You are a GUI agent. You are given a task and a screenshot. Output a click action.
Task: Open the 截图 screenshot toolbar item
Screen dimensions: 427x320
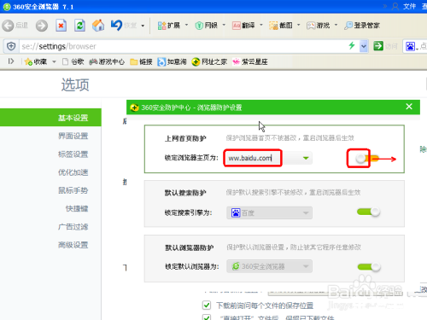(281, 26)
